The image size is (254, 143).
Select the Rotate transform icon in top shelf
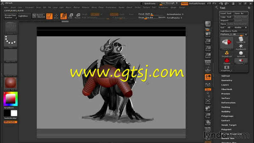(77, 16)
